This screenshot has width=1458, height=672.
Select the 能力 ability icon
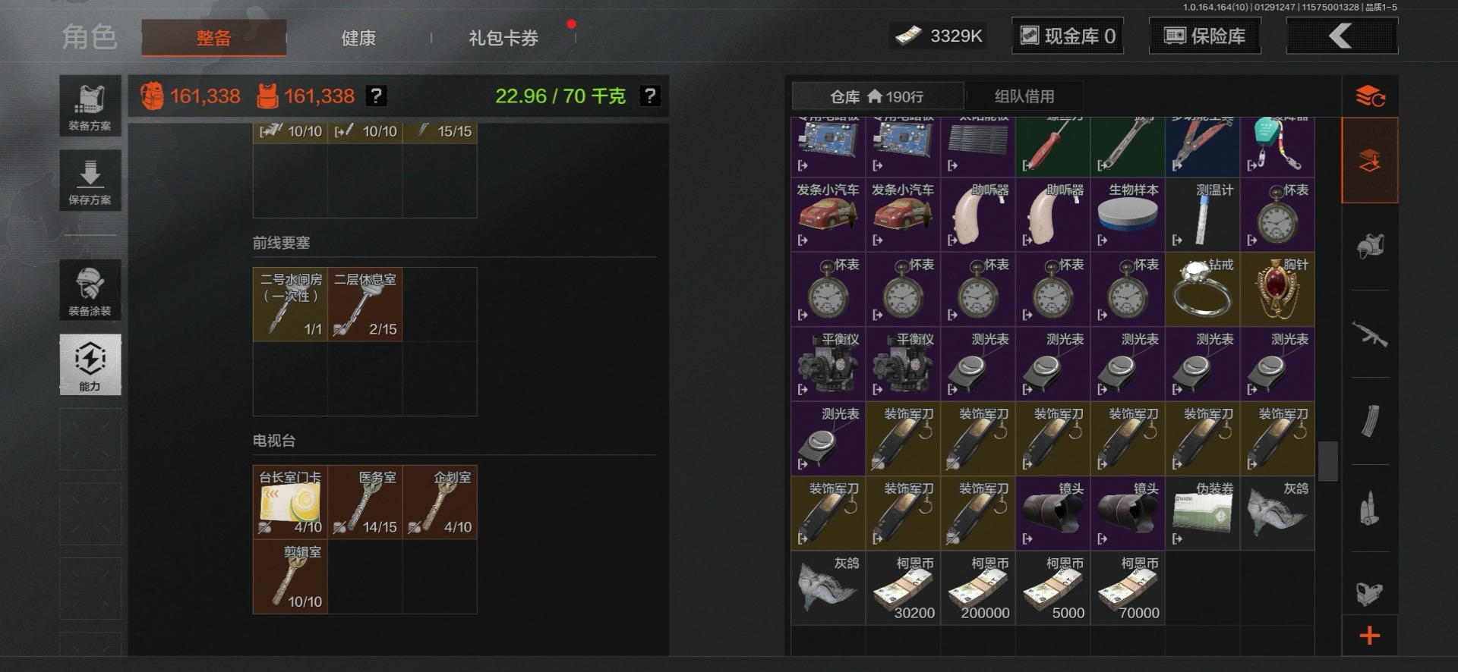click(90, 365)
